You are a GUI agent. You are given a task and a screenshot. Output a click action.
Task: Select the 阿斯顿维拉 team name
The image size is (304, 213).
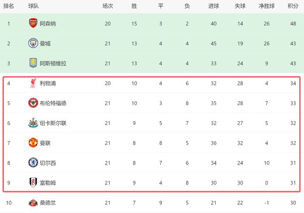[54, 63]
